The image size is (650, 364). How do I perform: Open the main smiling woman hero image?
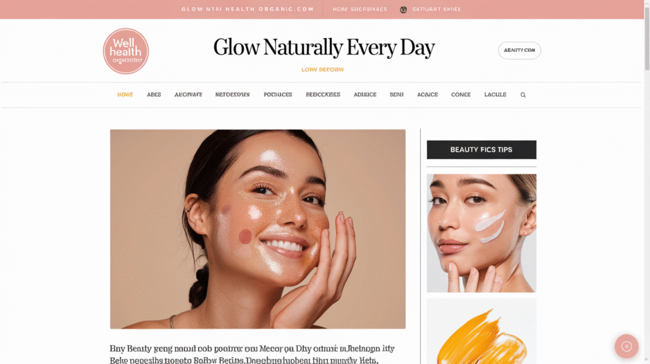point(258,229)
